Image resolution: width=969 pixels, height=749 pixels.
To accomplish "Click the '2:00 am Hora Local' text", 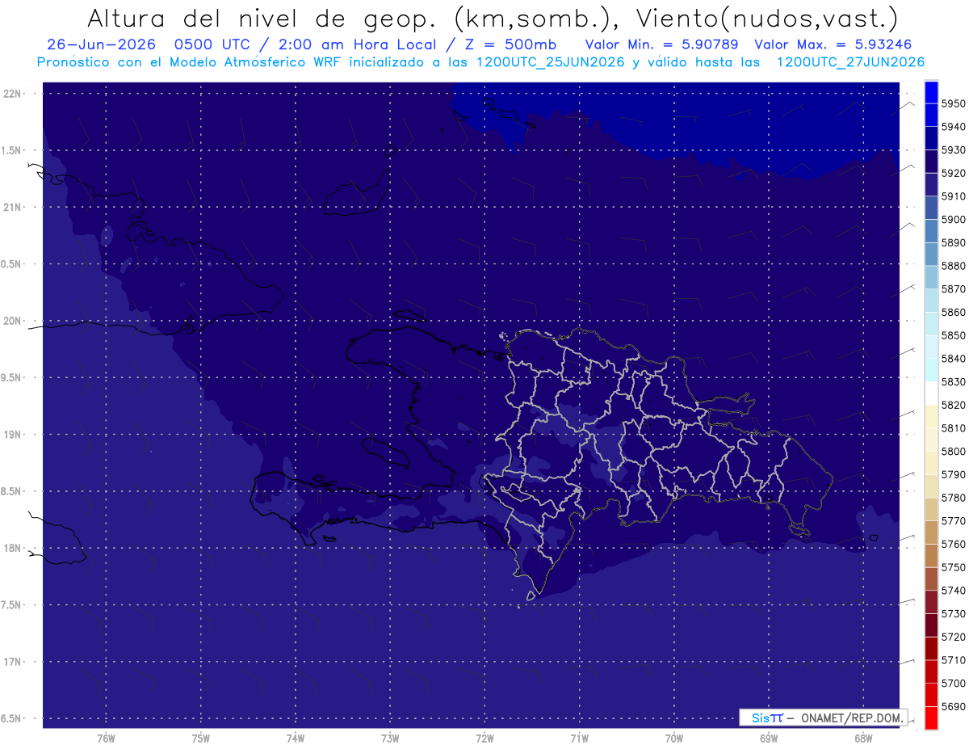I will pos(357,44).
